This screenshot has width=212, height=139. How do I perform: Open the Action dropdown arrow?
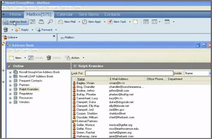(83, 58)
